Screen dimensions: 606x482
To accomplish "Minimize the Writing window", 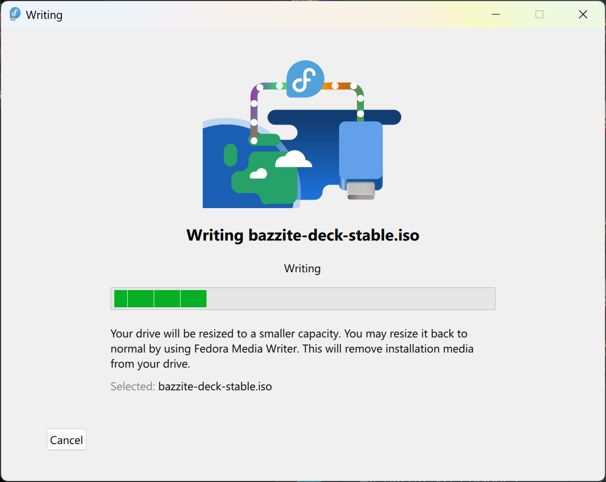I will 495,15.
